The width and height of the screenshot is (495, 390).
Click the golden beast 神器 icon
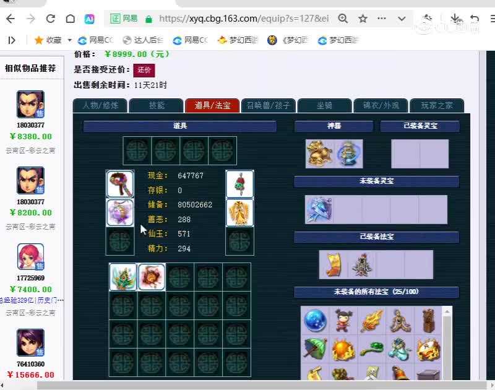(320, 154)
